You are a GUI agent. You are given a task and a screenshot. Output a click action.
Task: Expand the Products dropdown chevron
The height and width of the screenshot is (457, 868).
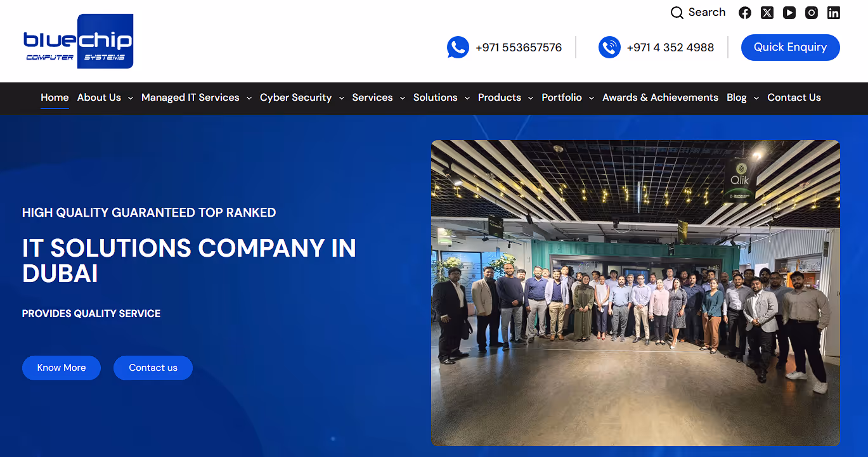[531, 98]
